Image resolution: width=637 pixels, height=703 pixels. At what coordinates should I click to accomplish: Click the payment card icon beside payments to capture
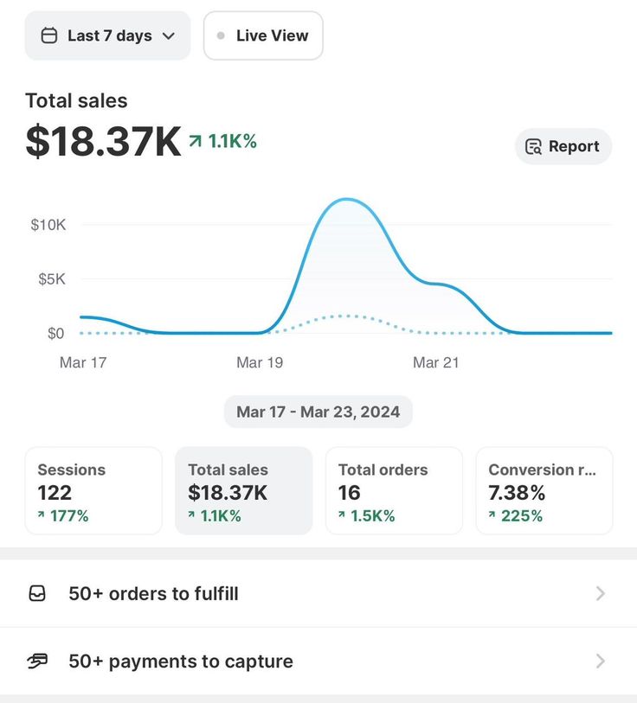(x=36, y=661)
